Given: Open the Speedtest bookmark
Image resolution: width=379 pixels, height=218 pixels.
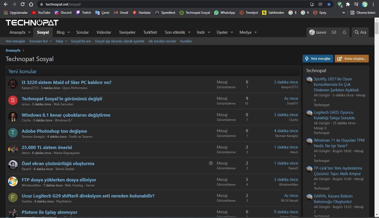Looking at the screenshot, I should (x=165, y=12).
